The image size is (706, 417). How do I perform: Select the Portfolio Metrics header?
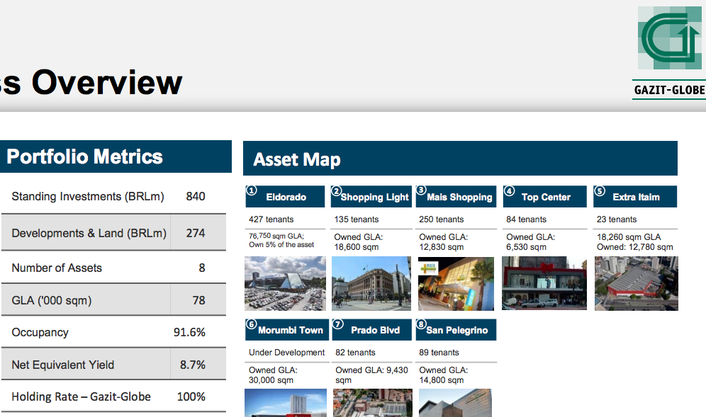tap(116, 156)
